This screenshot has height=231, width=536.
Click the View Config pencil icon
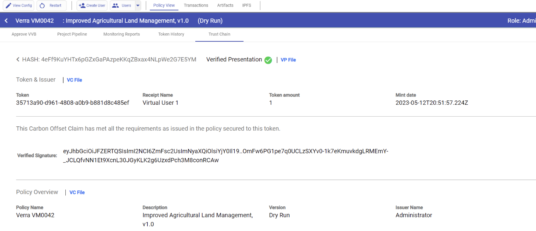coord(8,6)
